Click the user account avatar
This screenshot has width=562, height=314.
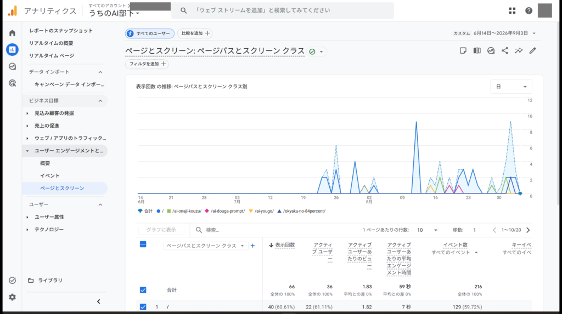point(545,11)
